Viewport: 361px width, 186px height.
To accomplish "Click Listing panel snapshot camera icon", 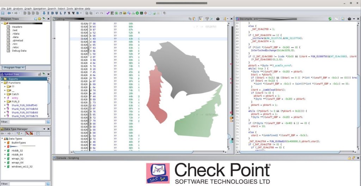I will click(218, 18).
